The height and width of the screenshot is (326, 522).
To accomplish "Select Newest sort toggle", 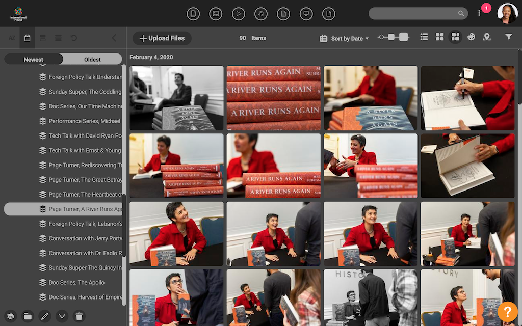I will coord(33,59).
